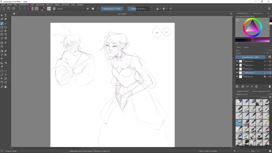
Task: Open a file with folder icon
Action: [x=9, y=9]
